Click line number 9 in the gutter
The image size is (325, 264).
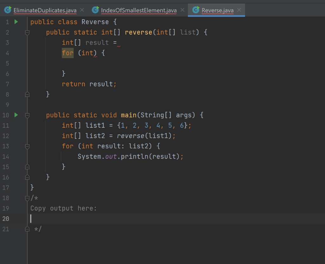pos(7,105)
